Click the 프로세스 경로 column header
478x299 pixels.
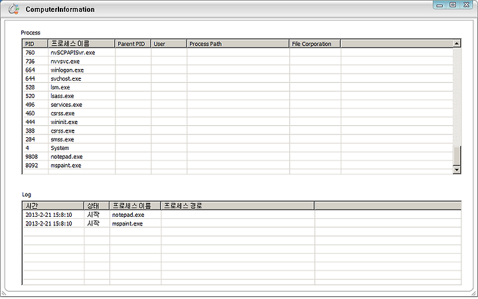point(238,206)
